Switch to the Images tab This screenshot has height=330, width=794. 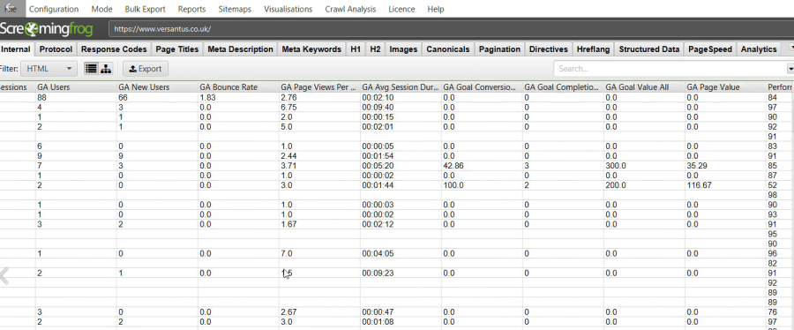403,49
